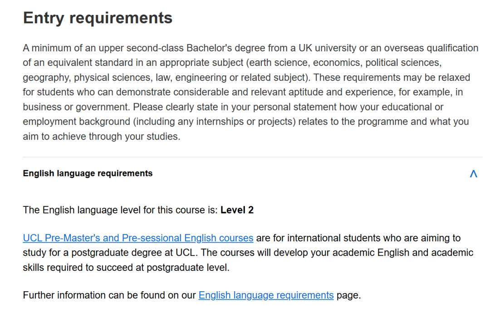Click the word 'page.' after the requirements link
Viewport: 490px width, 324px height.
[348, 295]
